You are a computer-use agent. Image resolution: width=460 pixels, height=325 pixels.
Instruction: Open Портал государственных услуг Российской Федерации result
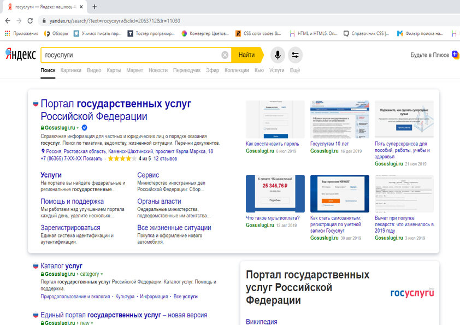116,110
